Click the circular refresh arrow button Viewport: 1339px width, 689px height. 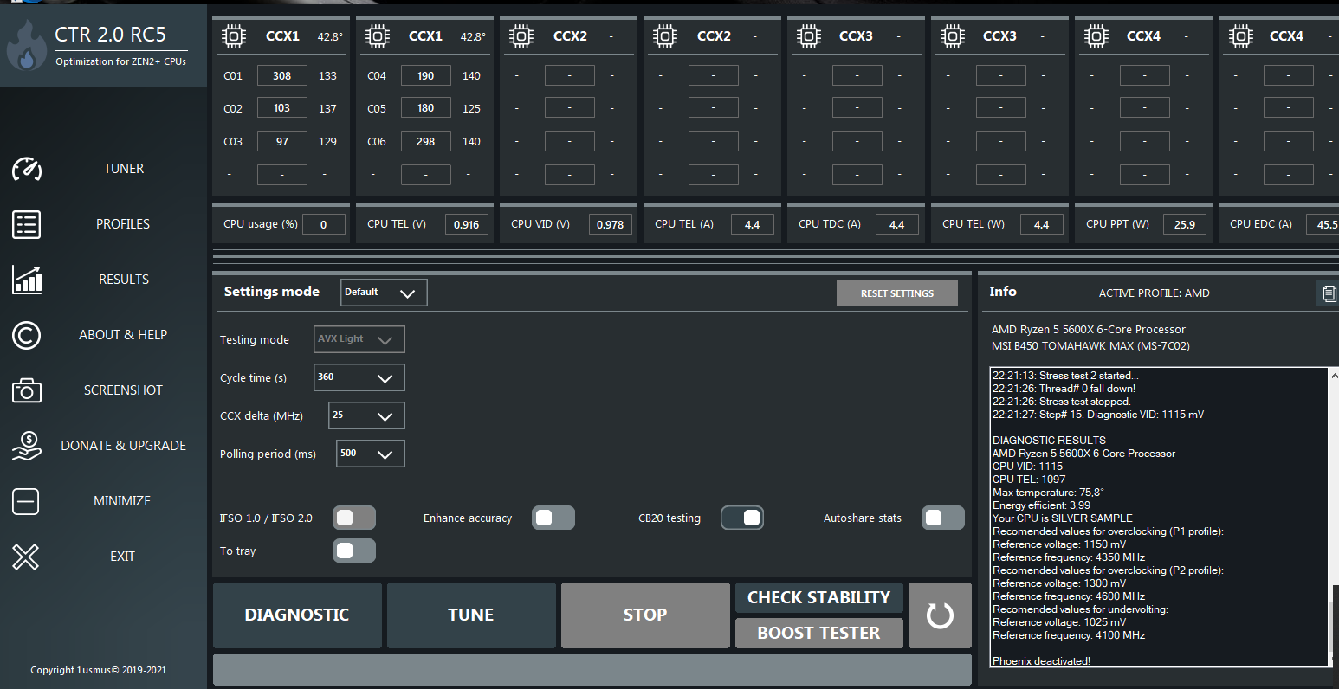(x=940, y=615)
